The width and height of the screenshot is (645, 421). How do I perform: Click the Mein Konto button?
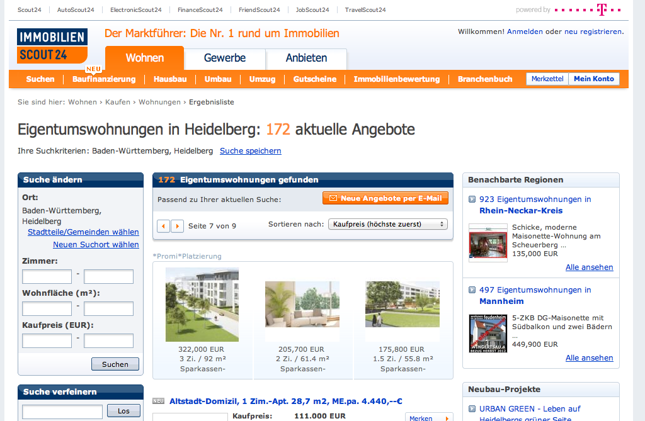(x=594, y=79)
